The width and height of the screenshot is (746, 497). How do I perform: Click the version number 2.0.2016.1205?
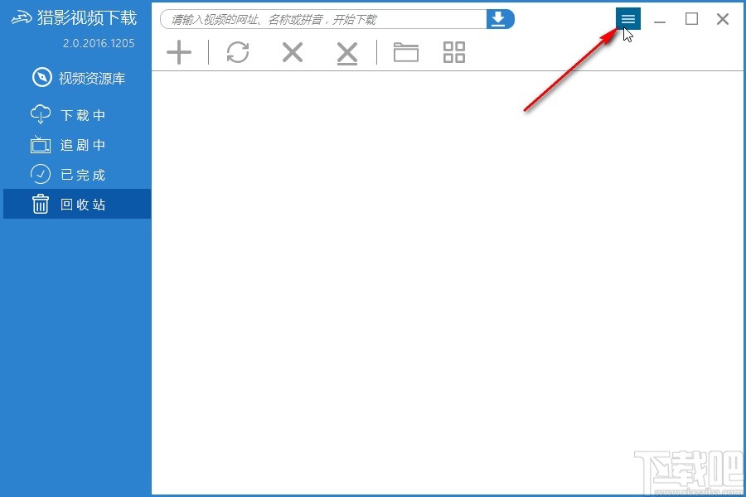click(x=99, y=43)
